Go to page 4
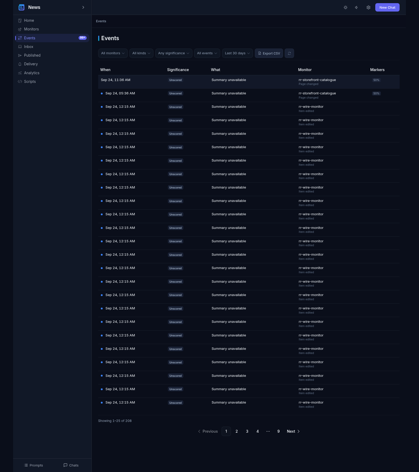This screenshot has height=472, width=419. click(258, 431)
